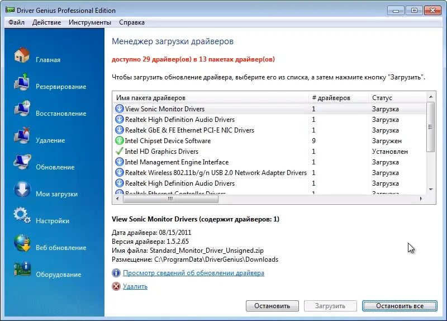
Task: Click download icon beside Realtek GbE & FE Ethernet
Action: point(119,130)
